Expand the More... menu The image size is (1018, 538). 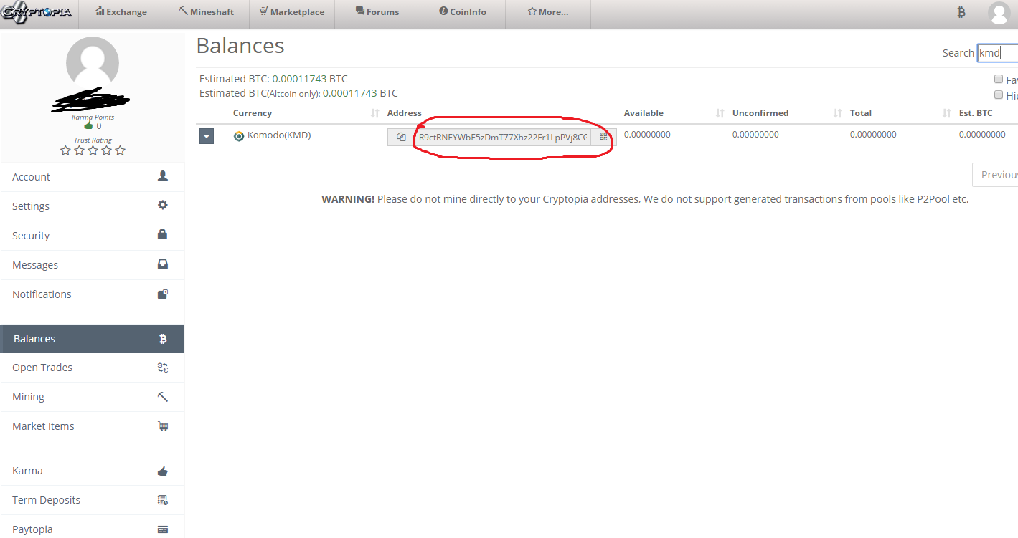pyautogui.click(x=548, y=12)
